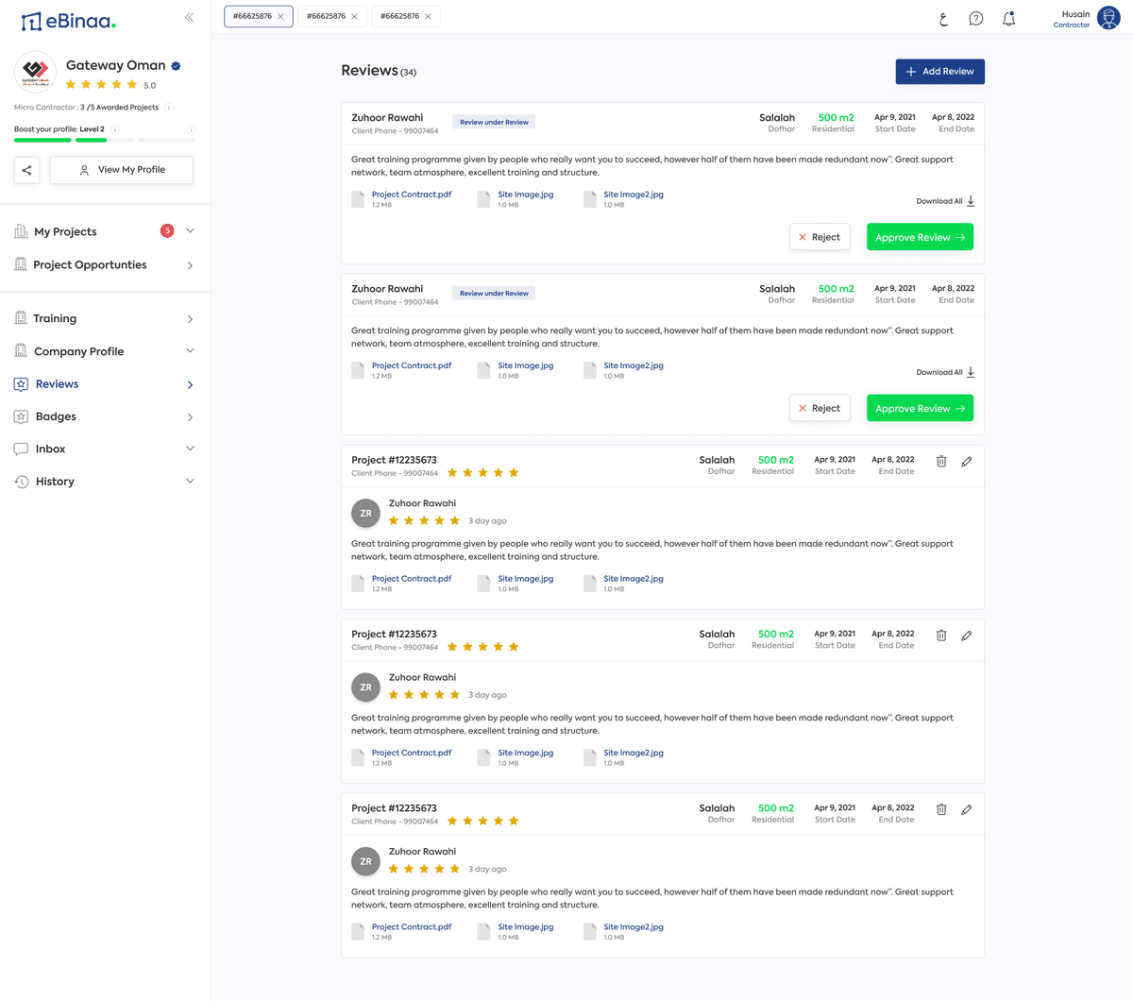Click the Training sidebar icon
This screenshot has width=1133, height=1001.
tap(21, 318)
